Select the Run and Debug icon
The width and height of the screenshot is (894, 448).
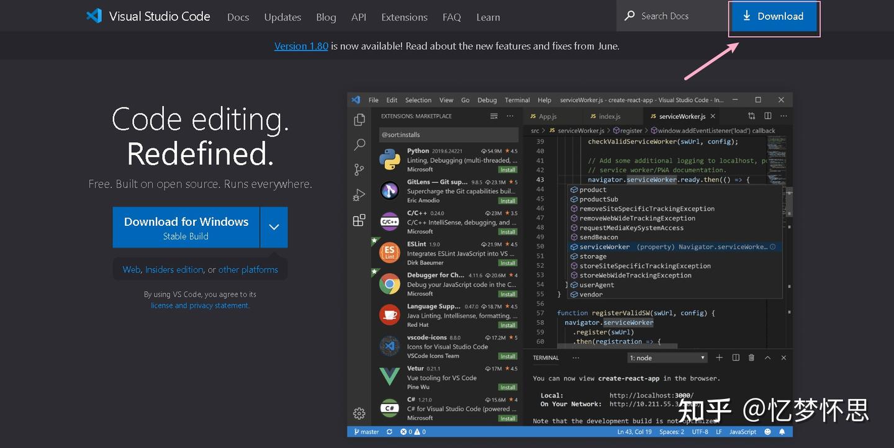click(359, 194)
